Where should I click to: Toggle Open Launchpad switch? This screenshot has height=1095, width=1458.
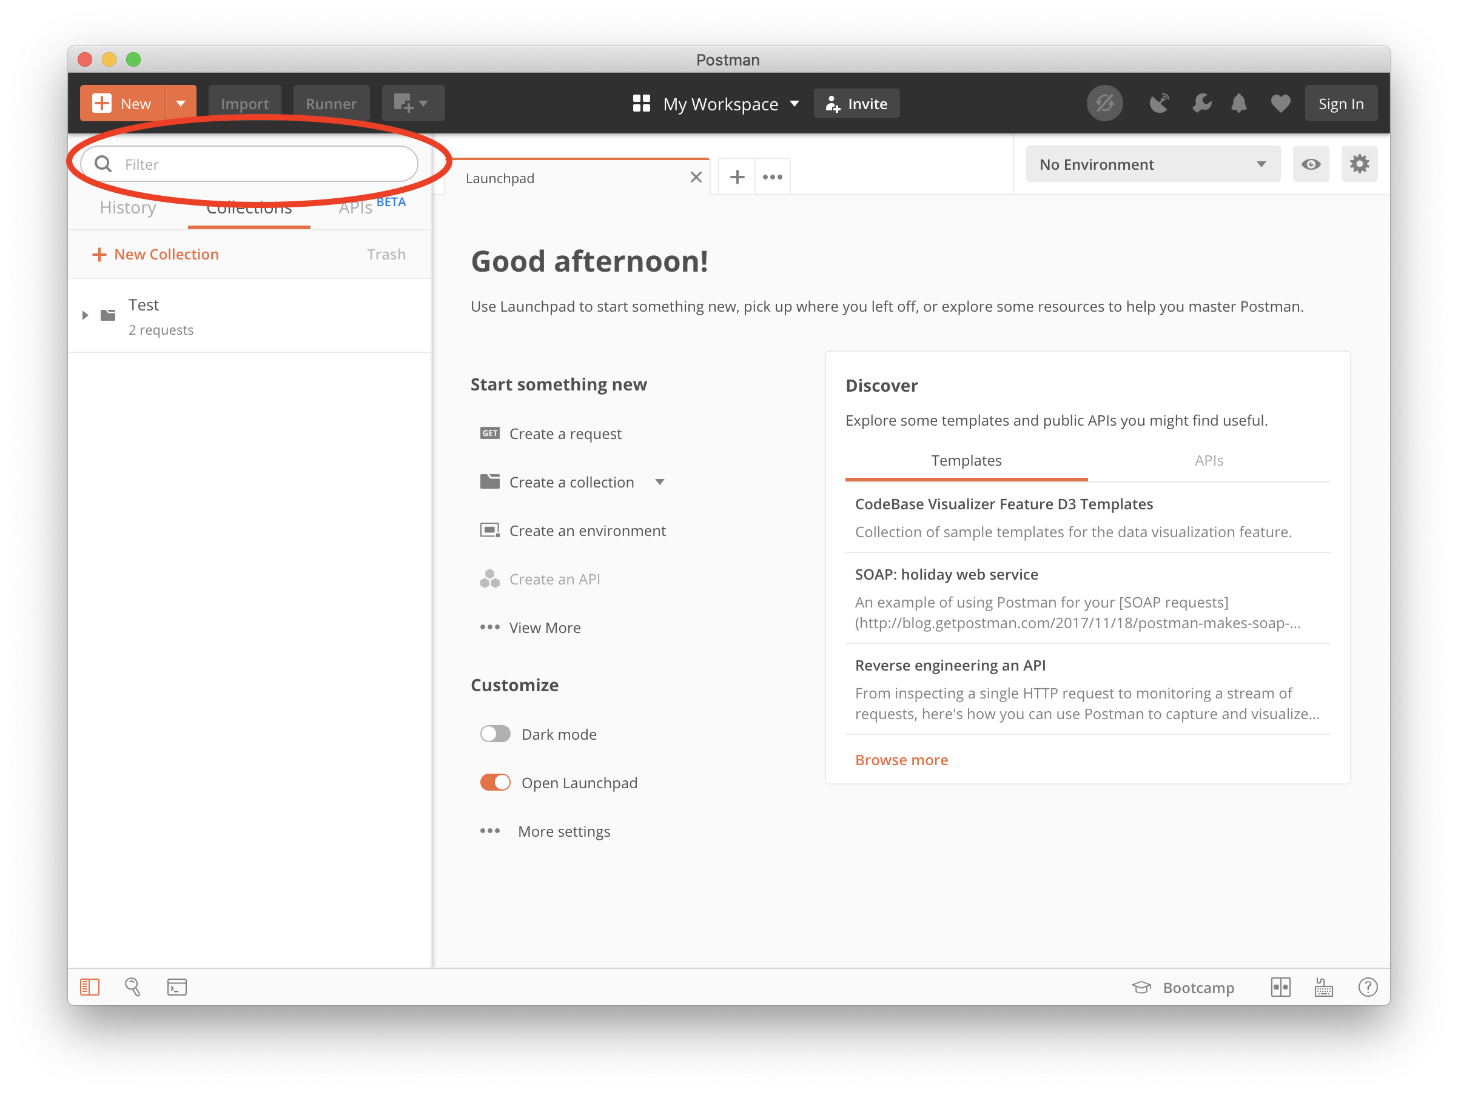click(495, 783)
